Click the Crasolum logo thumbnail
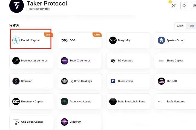This screenshot has width=196, height=130. click(64, 122)
